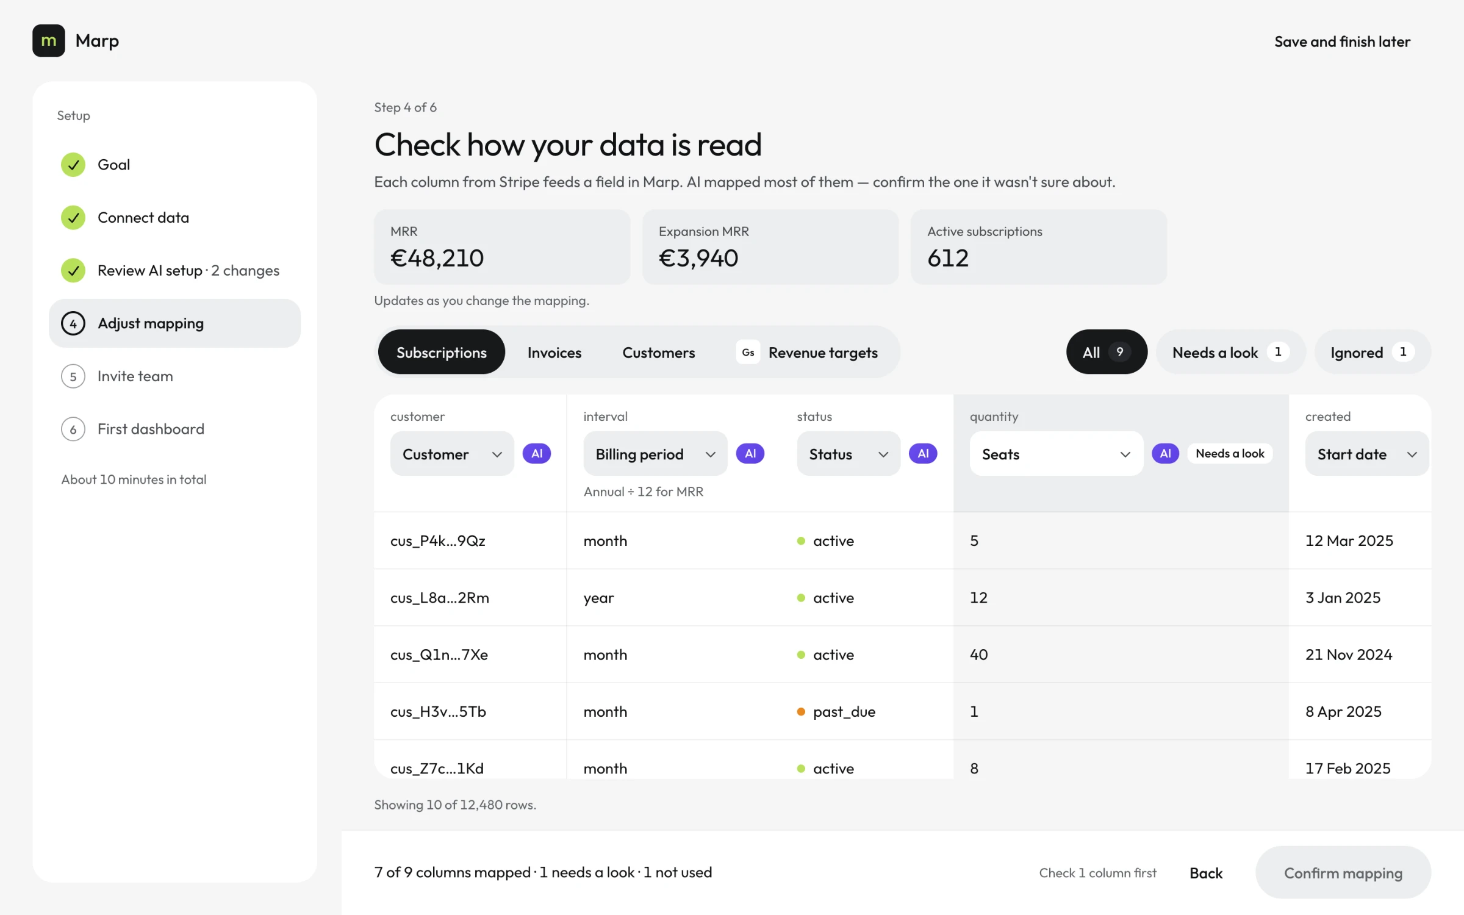This screenshot has width=1464, height=915.
Task: Open the Customer field dropdown
Action: click(x=452, y=453)
